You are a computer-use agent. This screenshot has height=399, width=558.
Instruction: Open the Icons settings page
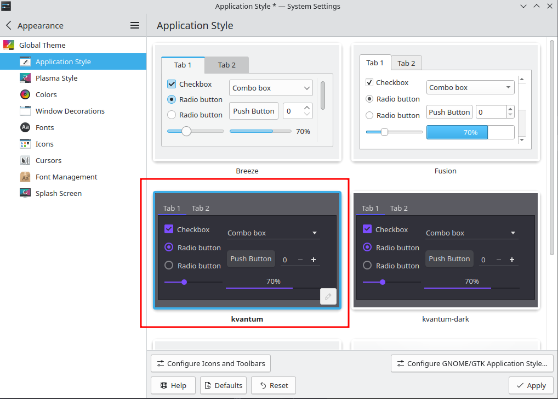[x=73, y=144]
